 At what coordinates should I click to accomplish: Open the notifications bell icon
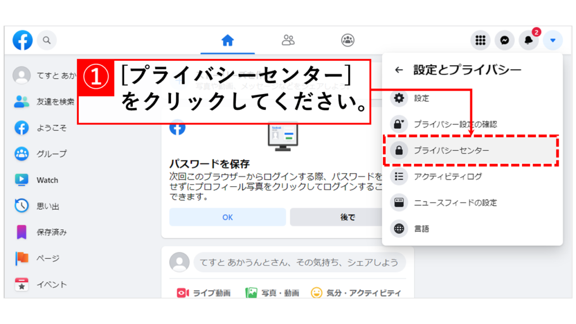click(529, 40)
